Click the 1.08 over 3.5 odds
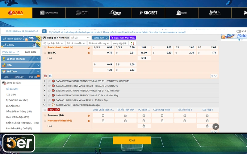 point(126,64)
